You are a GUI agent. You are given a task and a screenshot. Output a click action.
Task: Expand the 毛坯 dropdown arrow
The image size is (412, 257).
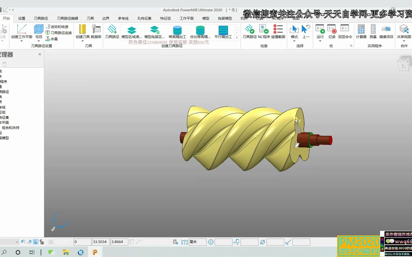tap(39, 41)
